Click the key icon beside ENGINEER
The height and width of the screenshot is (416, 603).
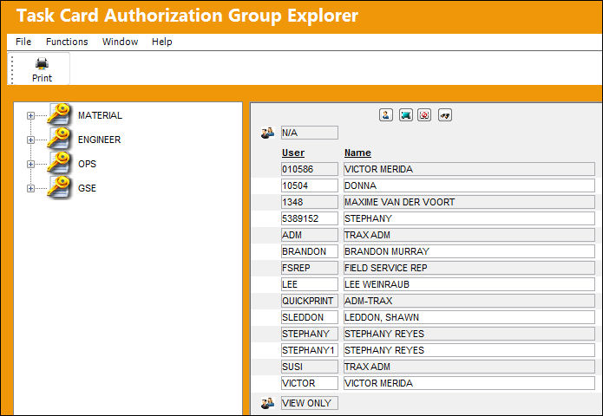click(59, 139)
